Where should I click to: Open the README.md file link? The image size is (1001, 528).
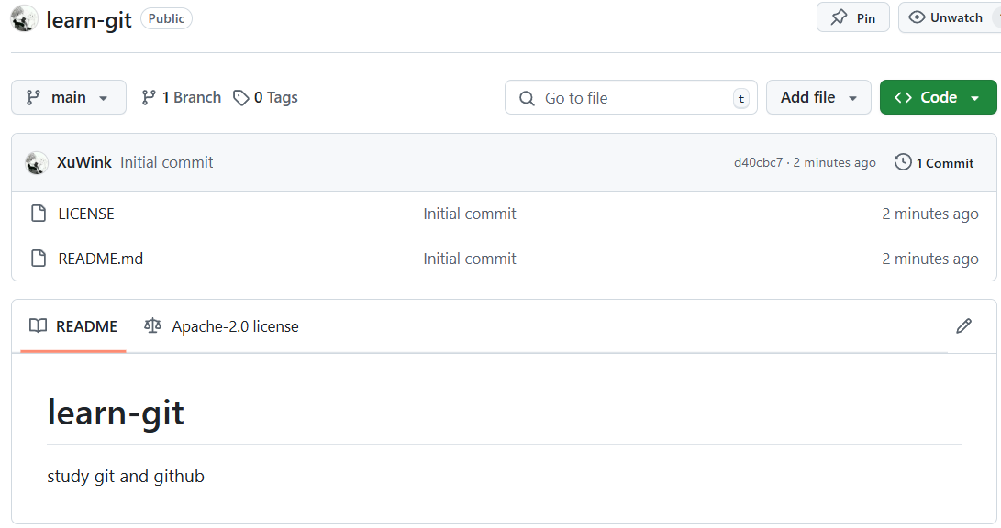click(101, 258)
